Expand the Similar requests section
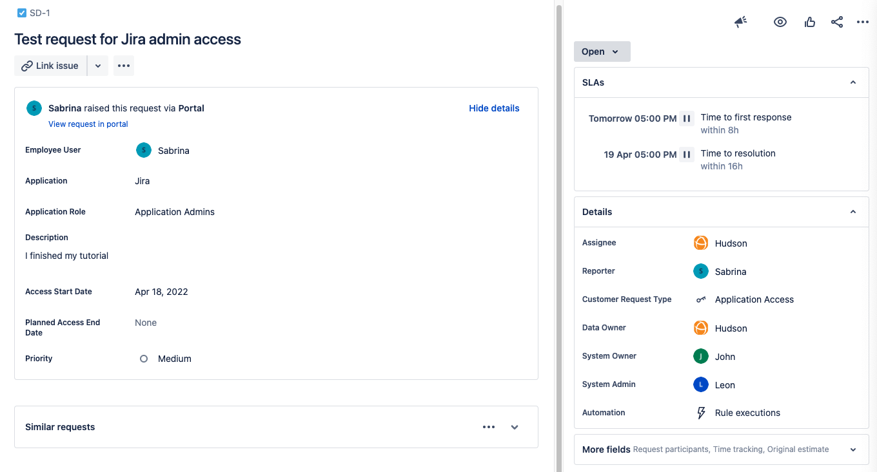The height and width of the screenshot is (472, 877). coord(515,427)
